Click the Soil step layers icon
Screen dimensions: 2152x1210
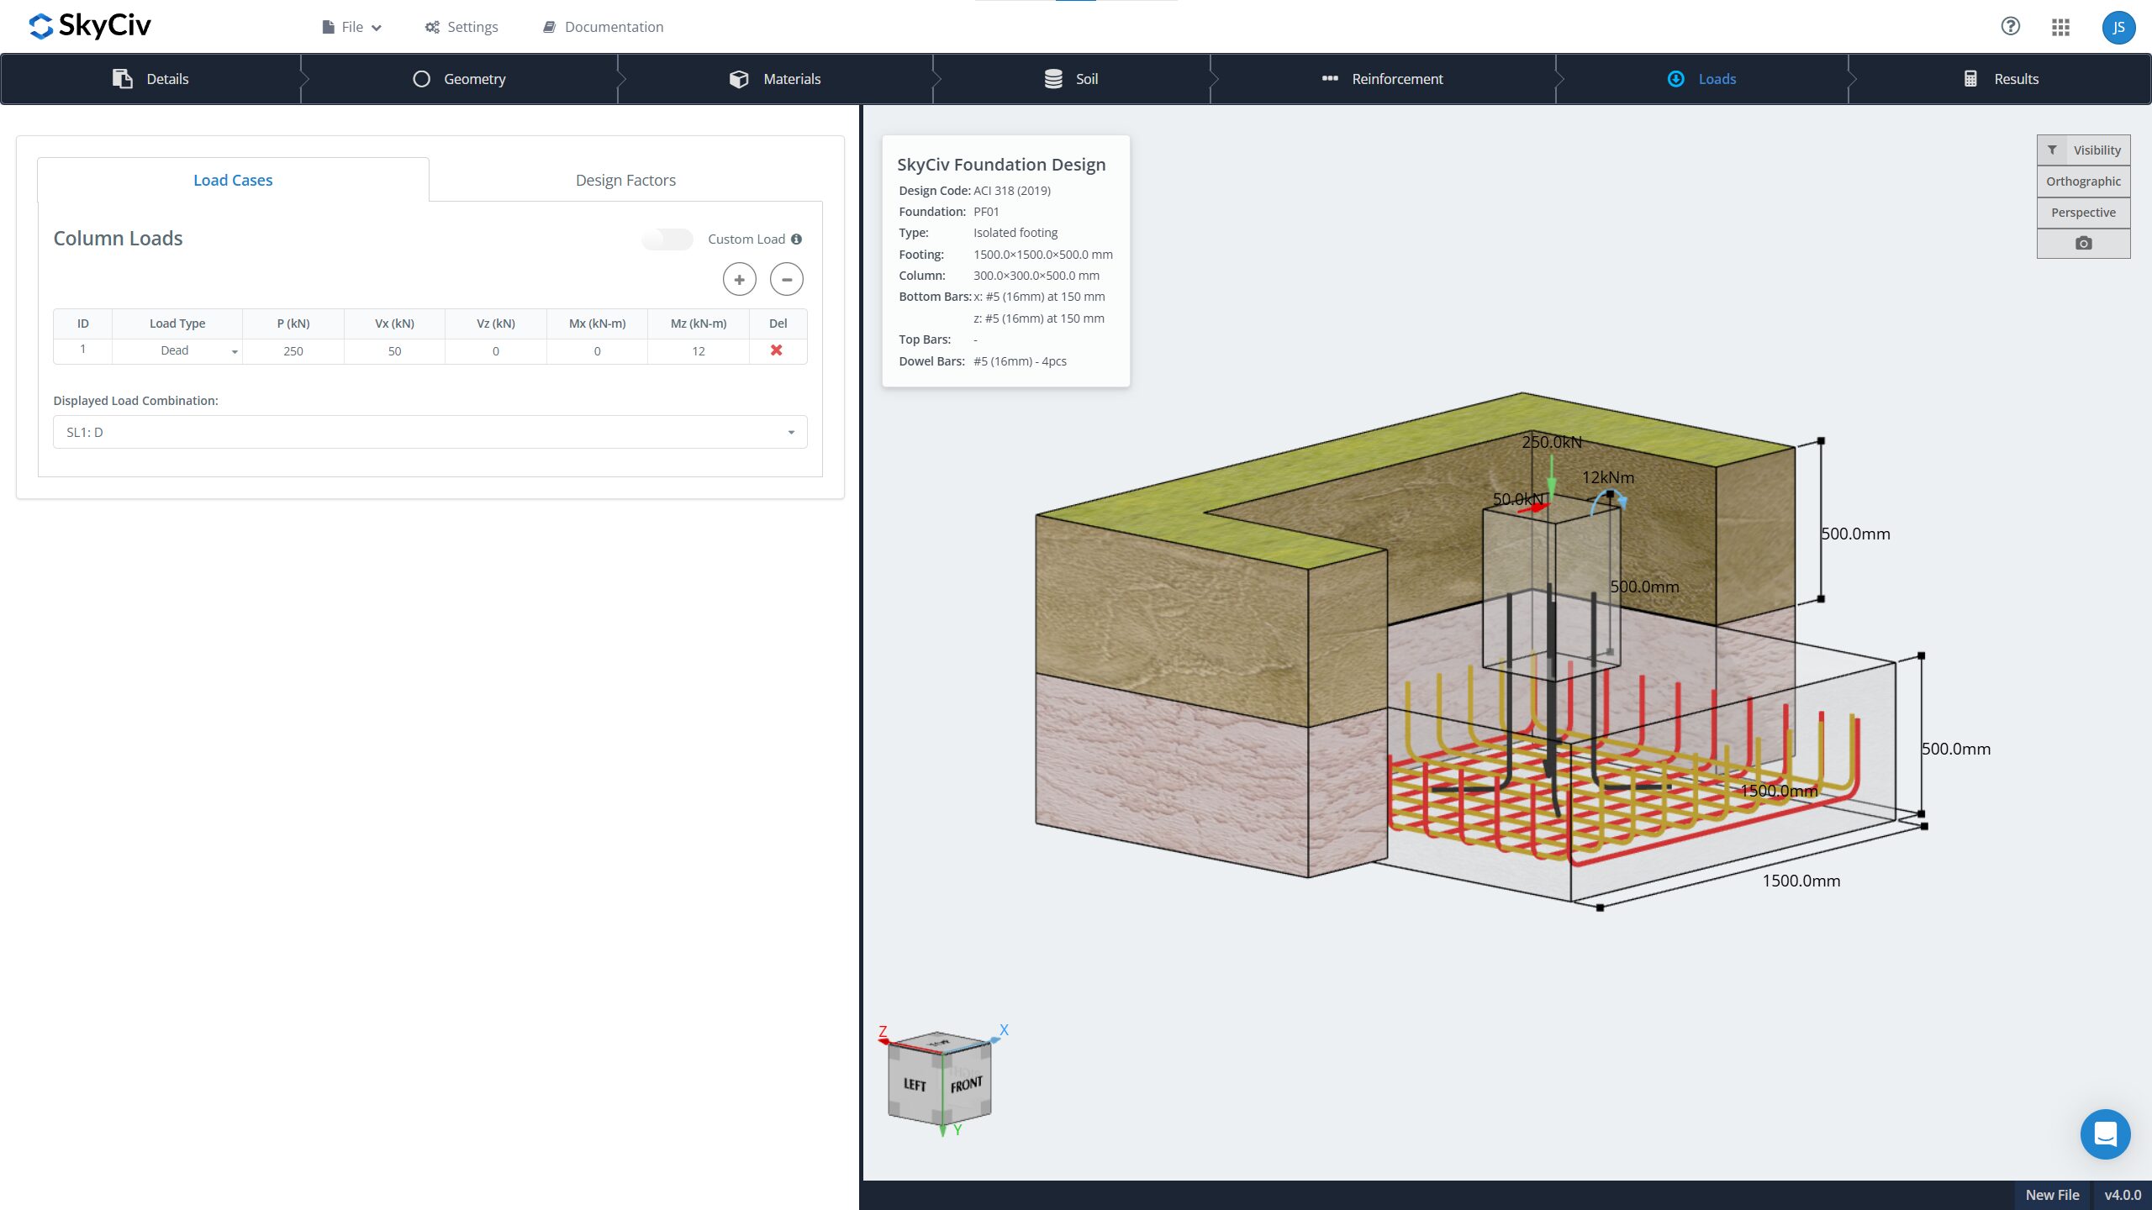tap(1053, 79)
